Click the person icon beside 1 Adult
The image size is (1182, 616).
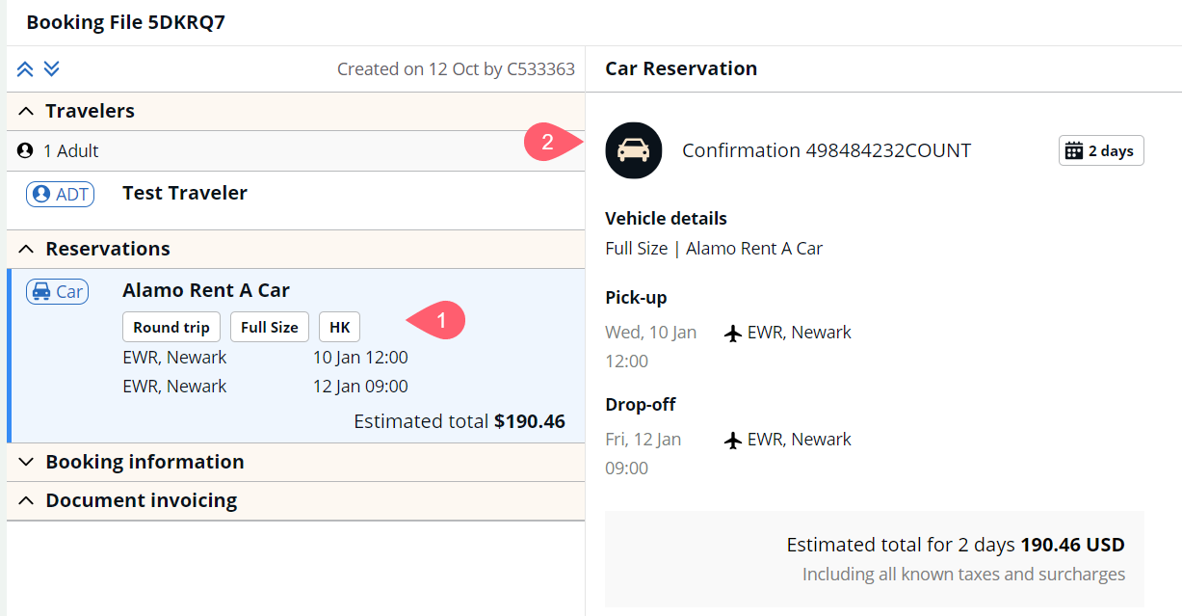point(25,151)
